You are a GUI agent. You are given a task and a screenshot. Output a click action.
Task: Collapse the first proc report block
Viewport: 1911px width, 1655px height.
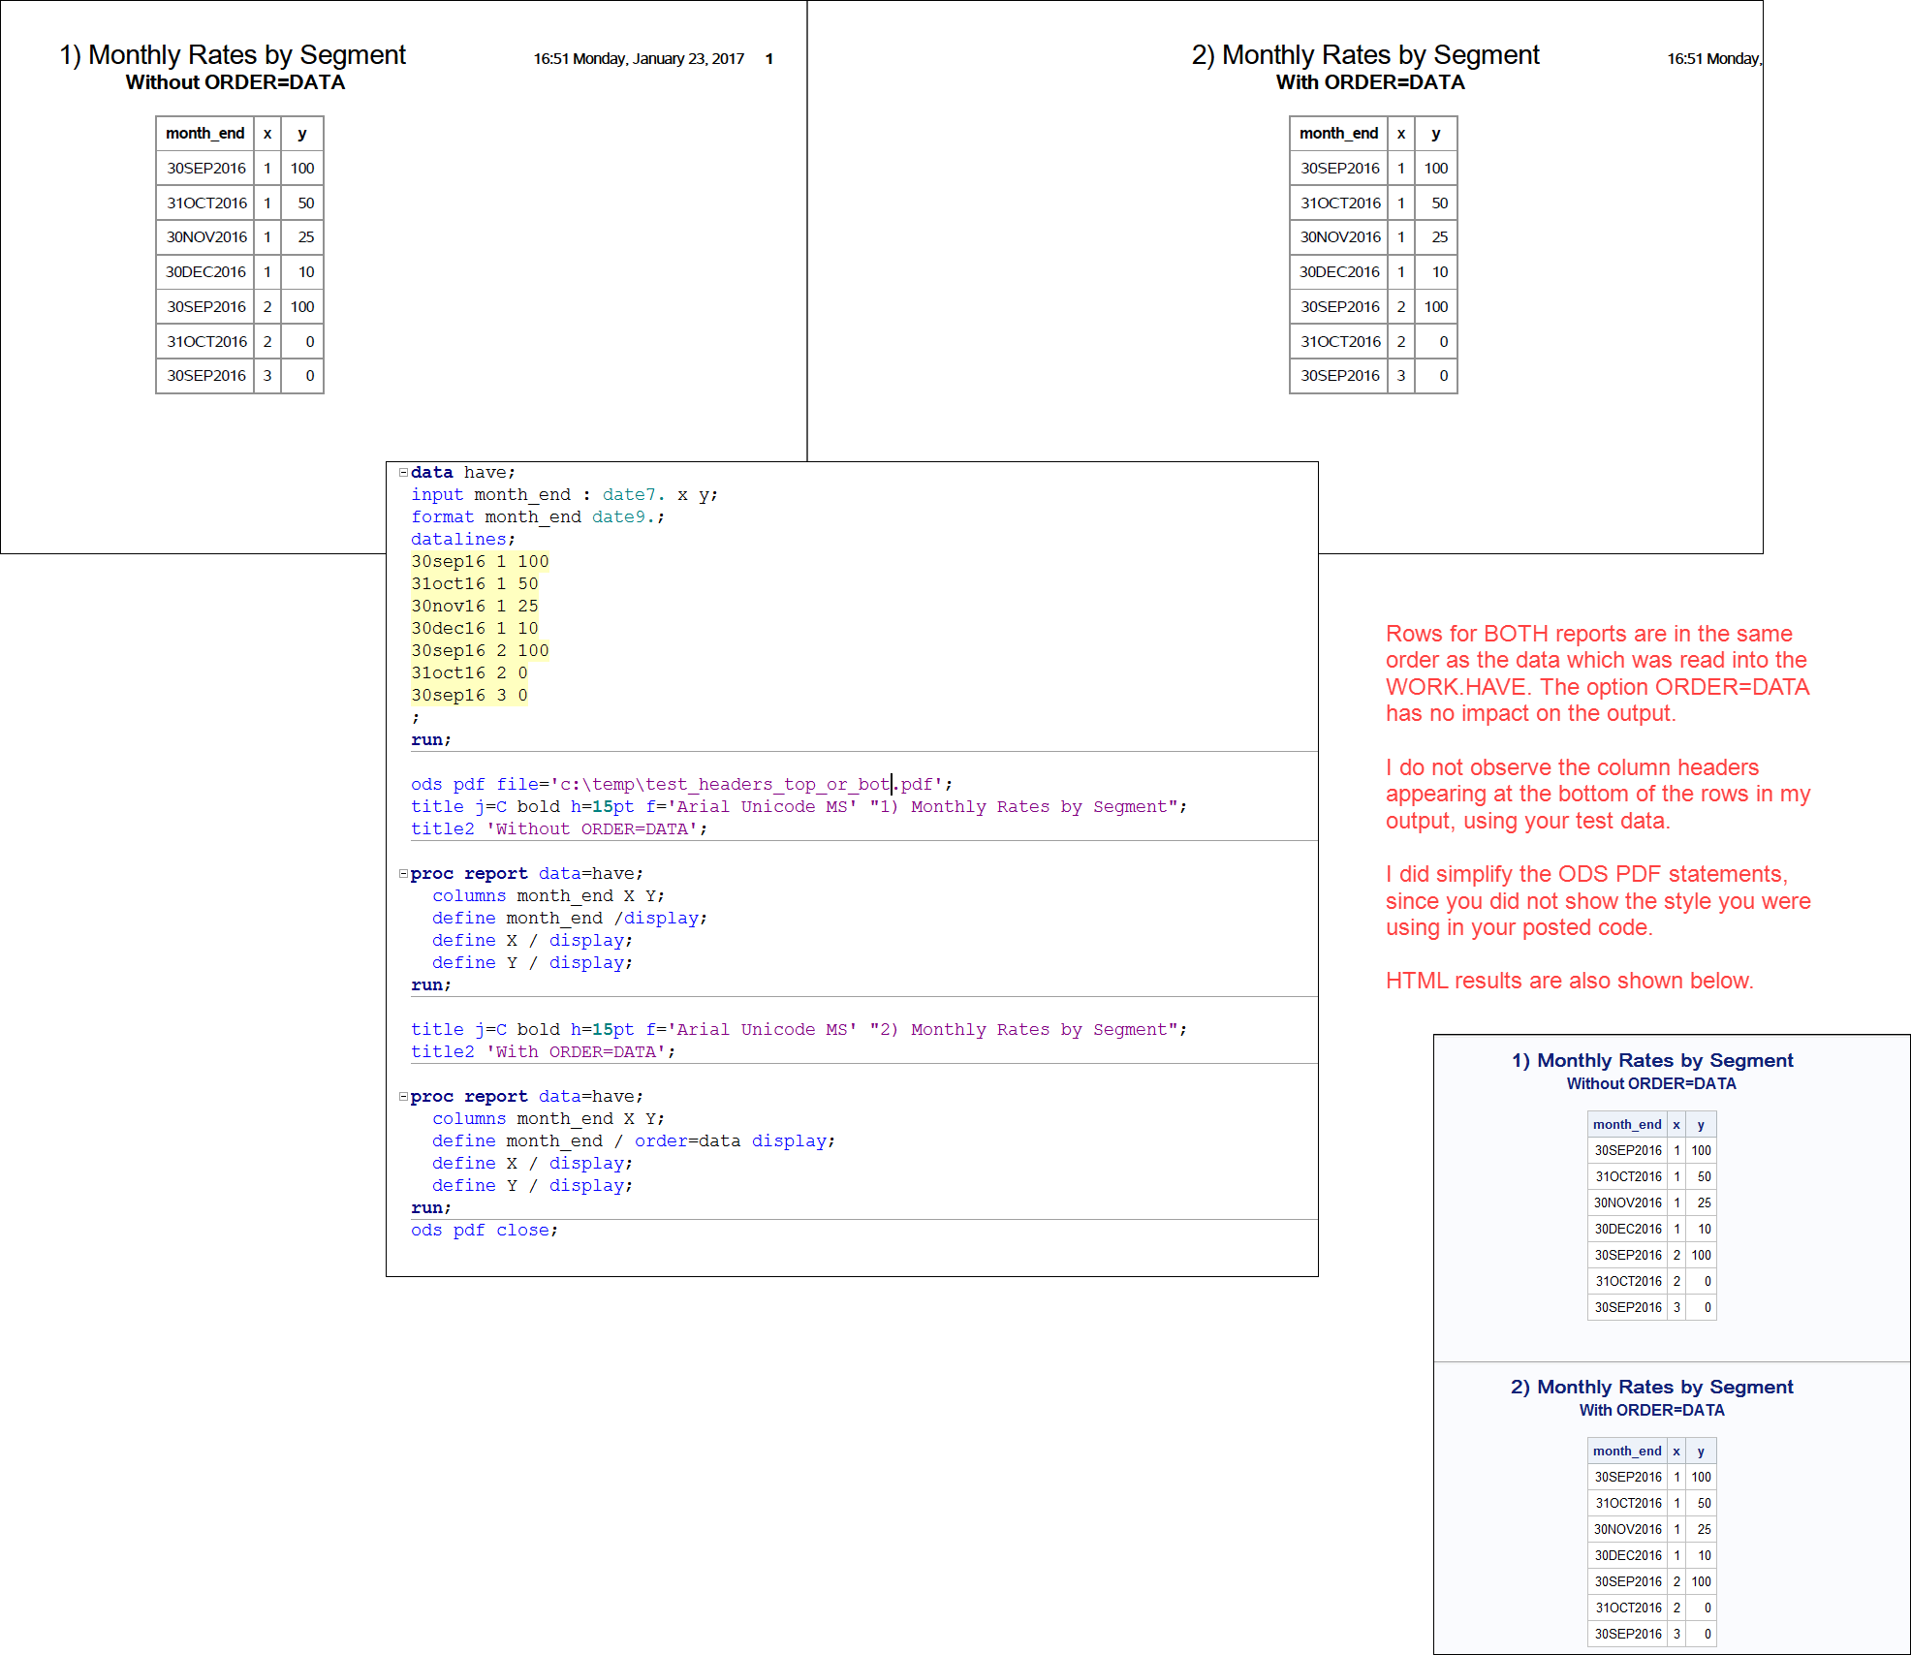coord(403,874)
